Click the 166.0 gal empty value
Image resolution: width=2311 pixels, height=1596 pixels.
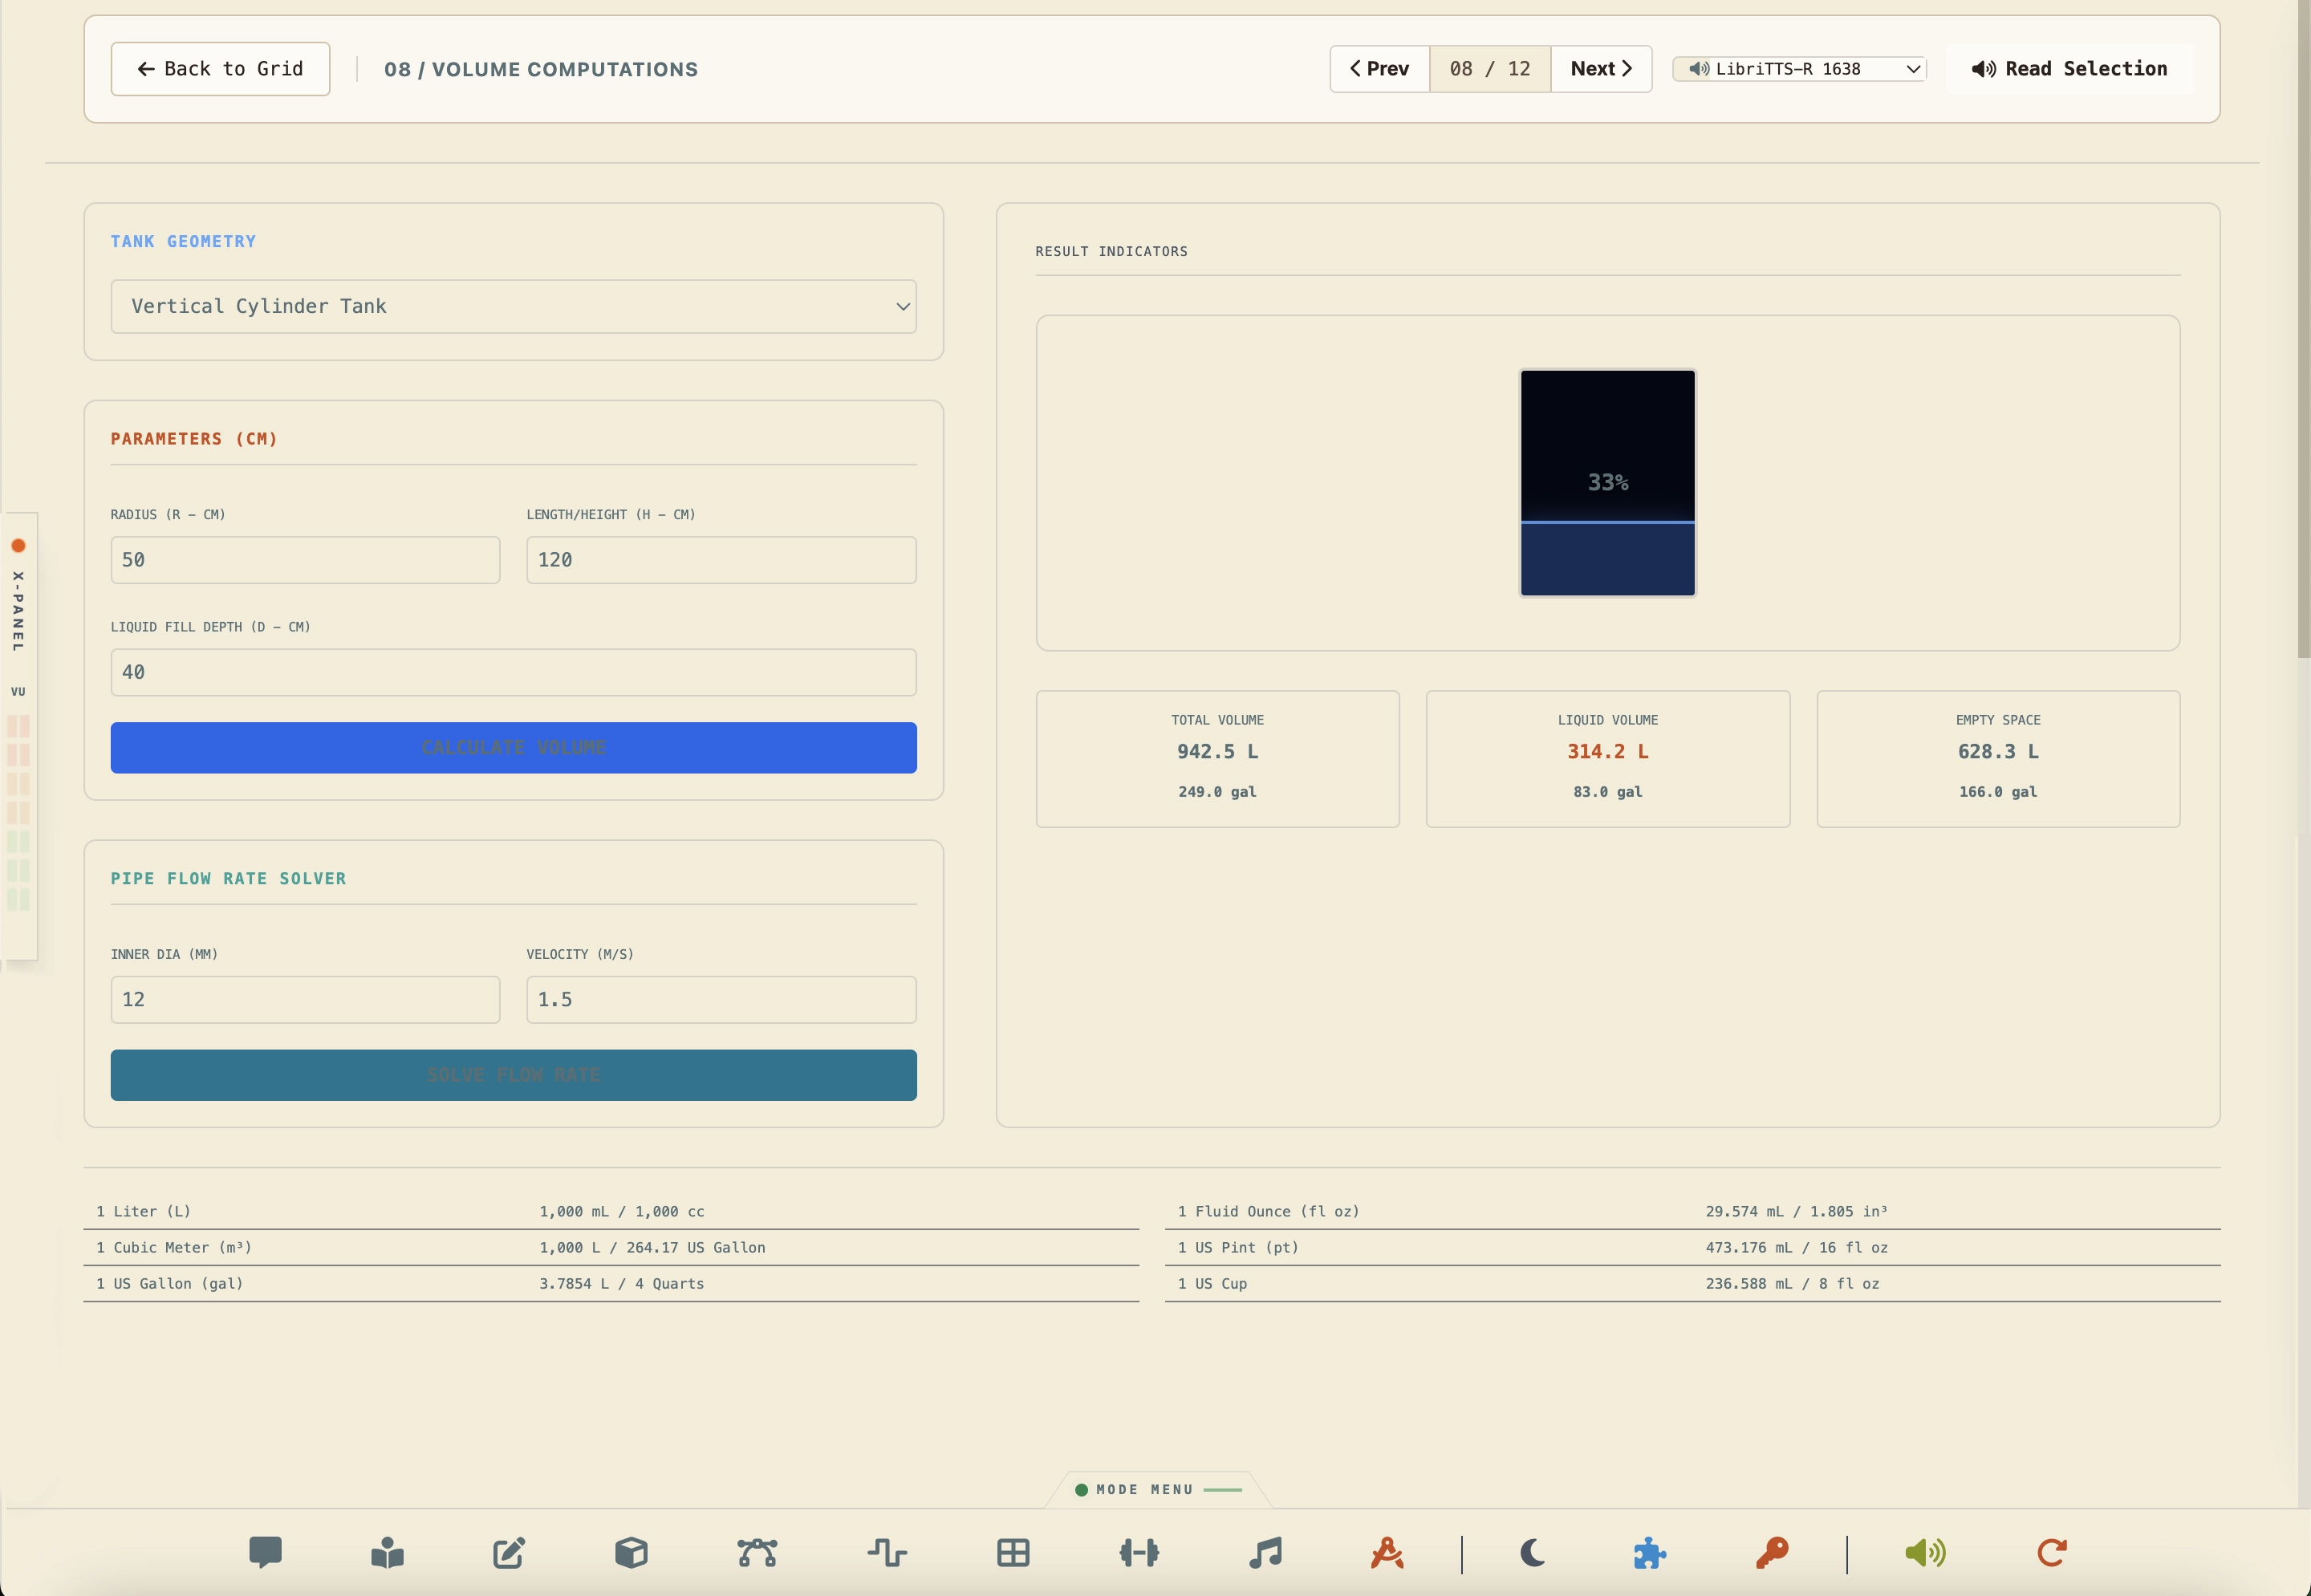click(1998, 792)
